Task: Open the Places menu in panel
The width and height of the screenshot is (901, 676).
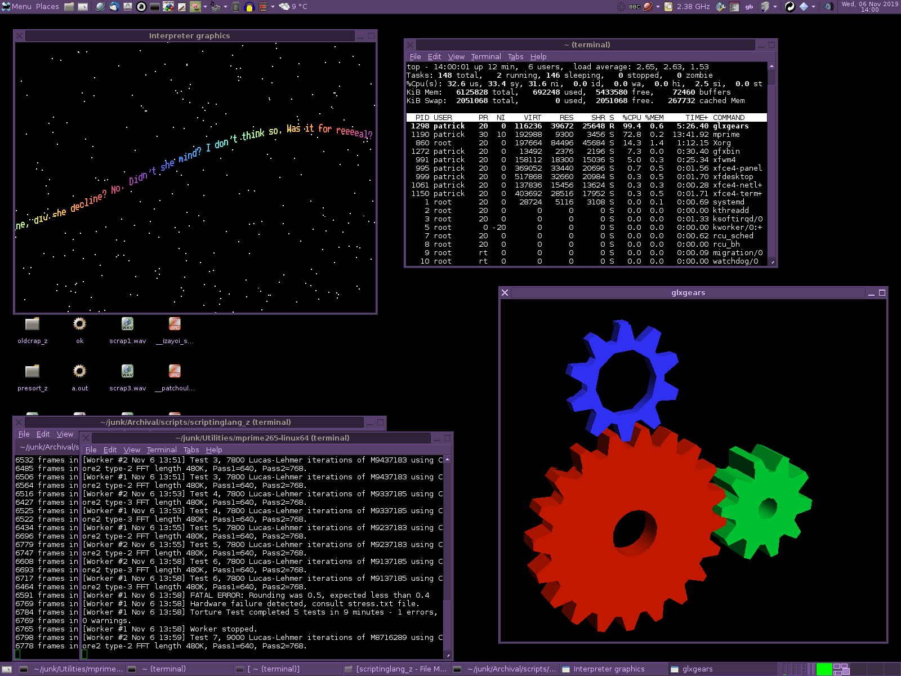Action: coord(47,6)
